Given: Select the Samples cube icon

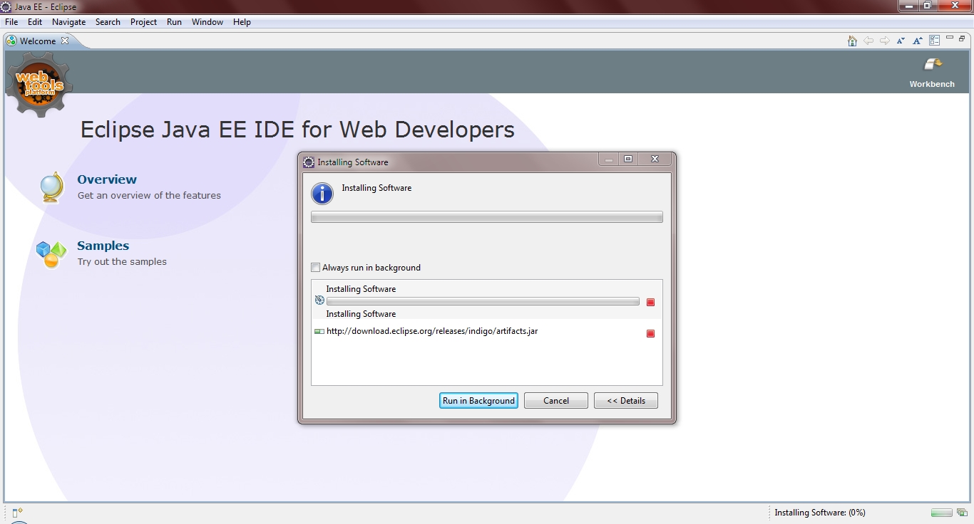Looking at the screenshot, I should [50, 253].
